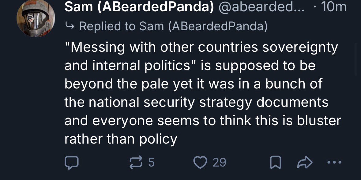Click the repost count number 5
Viewport: 361px width, 180px height.
tap(151, 163)
